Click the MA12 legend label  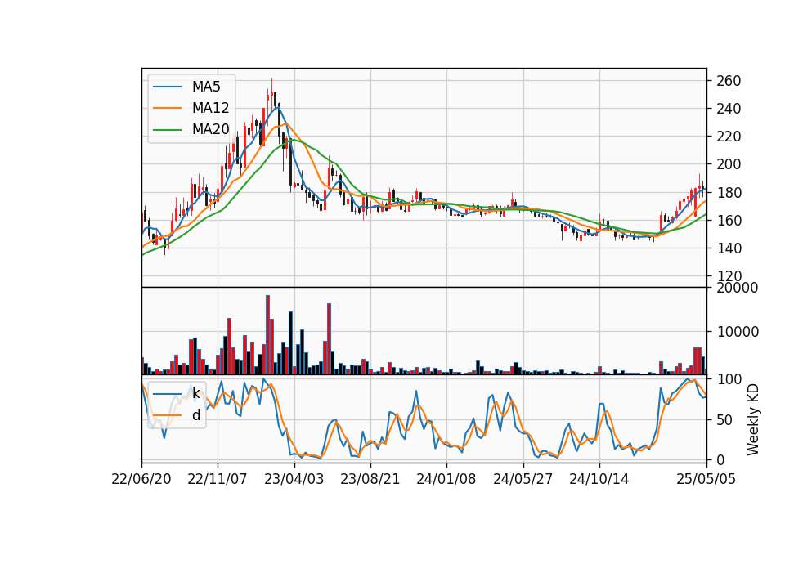click(210, 108)
